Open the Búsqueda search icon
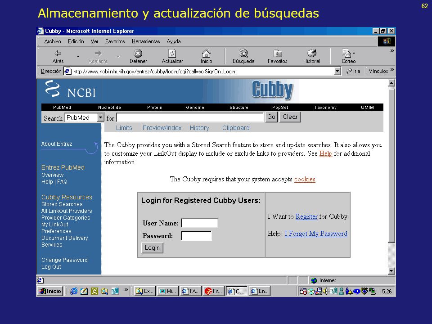 coord(243,53)
